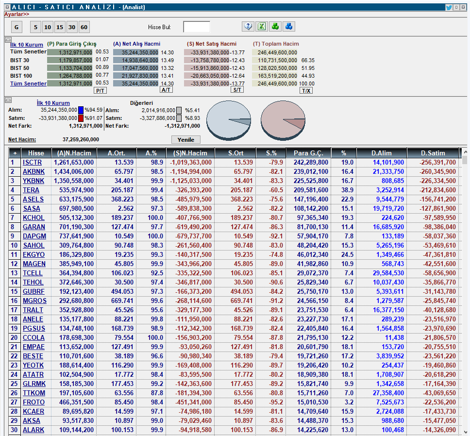Collapse the Alım Satım pie chart section

[8, 100]
